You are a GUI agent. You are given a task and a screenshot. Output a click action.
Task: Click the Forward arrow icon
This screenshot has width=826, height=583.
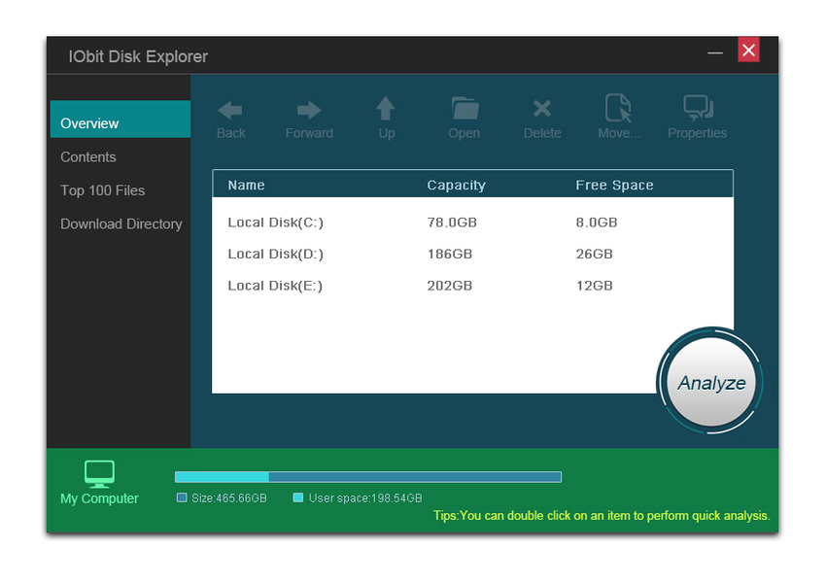tap(309, 110)
